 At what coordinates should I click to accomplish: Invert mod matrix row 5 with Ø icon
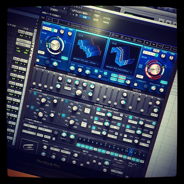(151, 132)
